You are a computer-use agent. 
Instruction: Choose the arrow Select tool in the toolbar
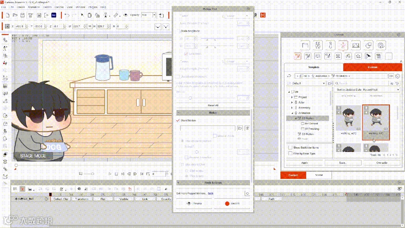click(82, 15)
